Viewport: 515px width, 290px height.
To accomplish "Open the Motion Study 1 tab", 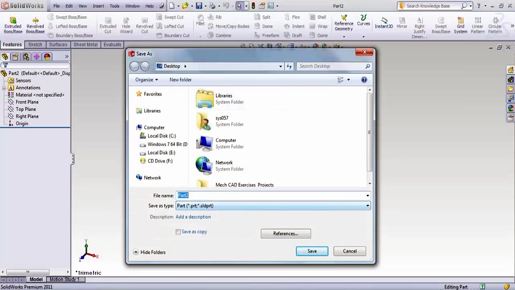I will [x=64, y=280].
